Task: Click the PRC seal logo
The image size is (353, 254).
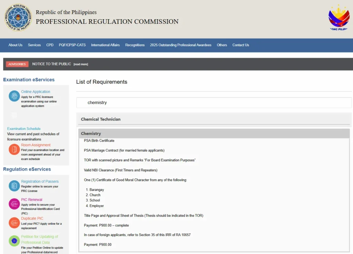Action: [x=18, y=17]
